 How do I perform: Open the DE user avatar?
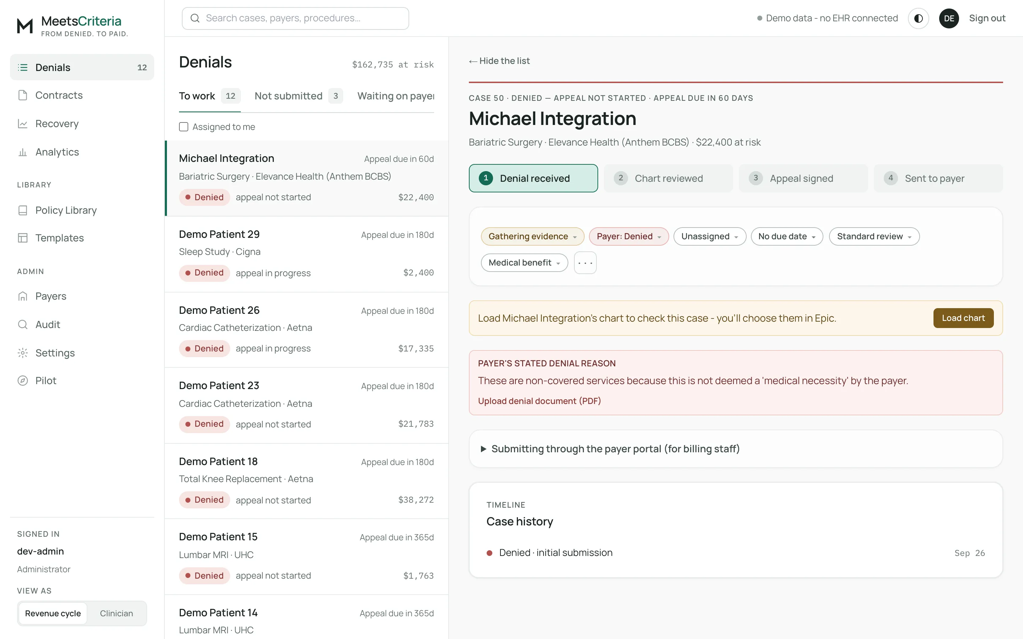click(x=949, y=18)
